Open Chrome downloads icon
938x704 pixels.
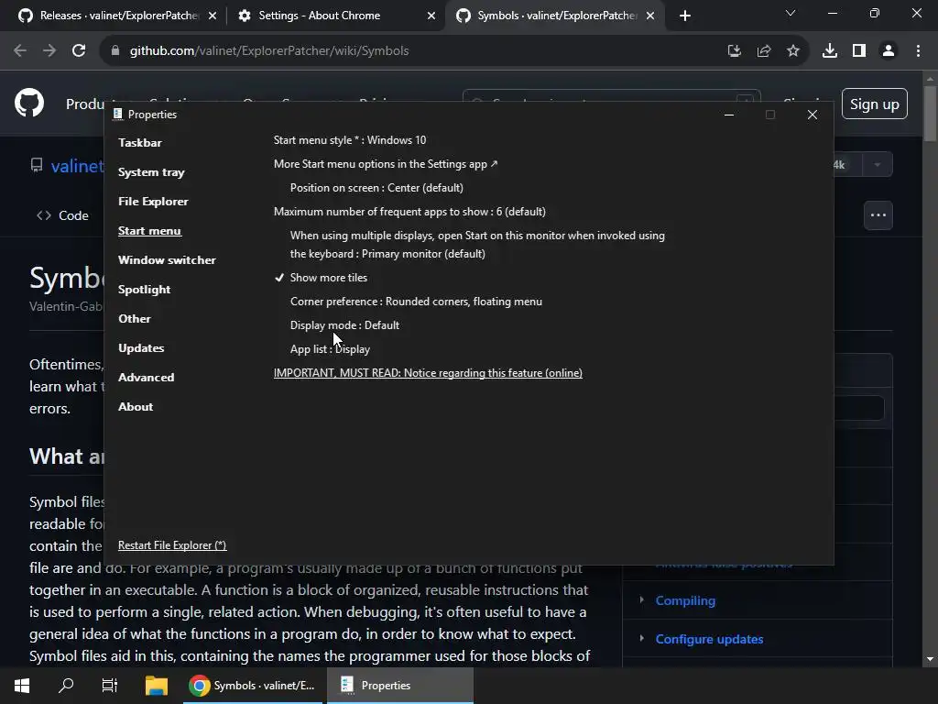tap(830, 51)
